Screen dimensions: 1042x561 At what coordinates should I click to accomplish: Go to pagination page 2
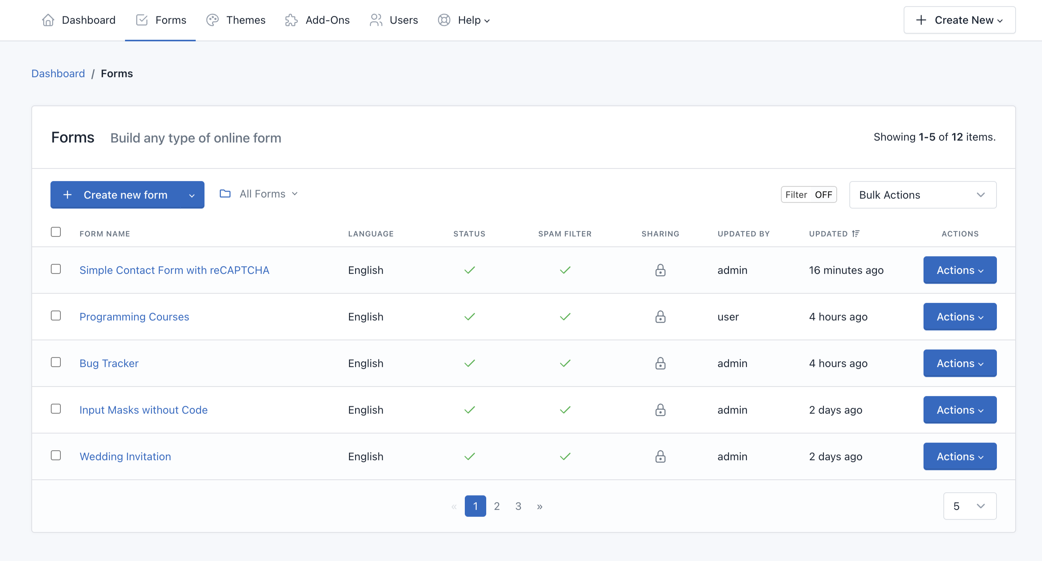(497, 506)
